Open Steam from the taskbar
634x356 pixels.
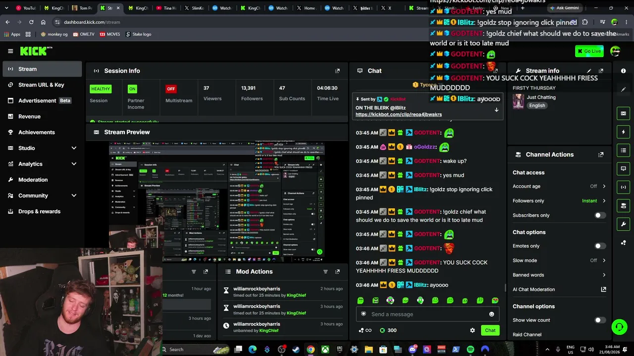(x=296, y=350)
